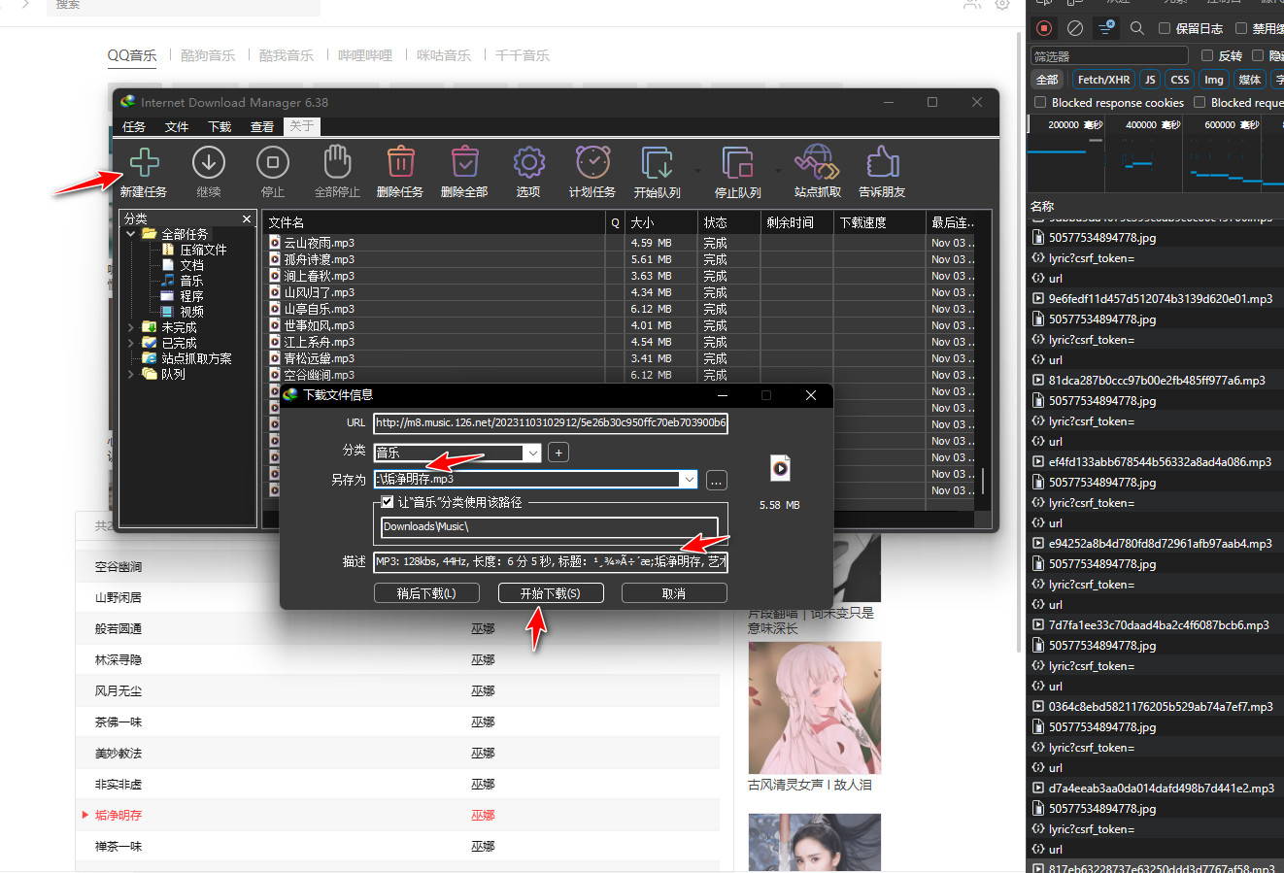Click the IDM download list scrollbar thumb
Screen dimensions: 1284x873
pos(983,481)
